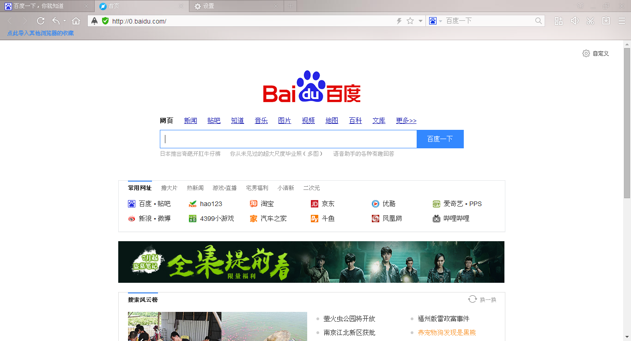Click the toolbar search box 百度一下

point(489,21)
